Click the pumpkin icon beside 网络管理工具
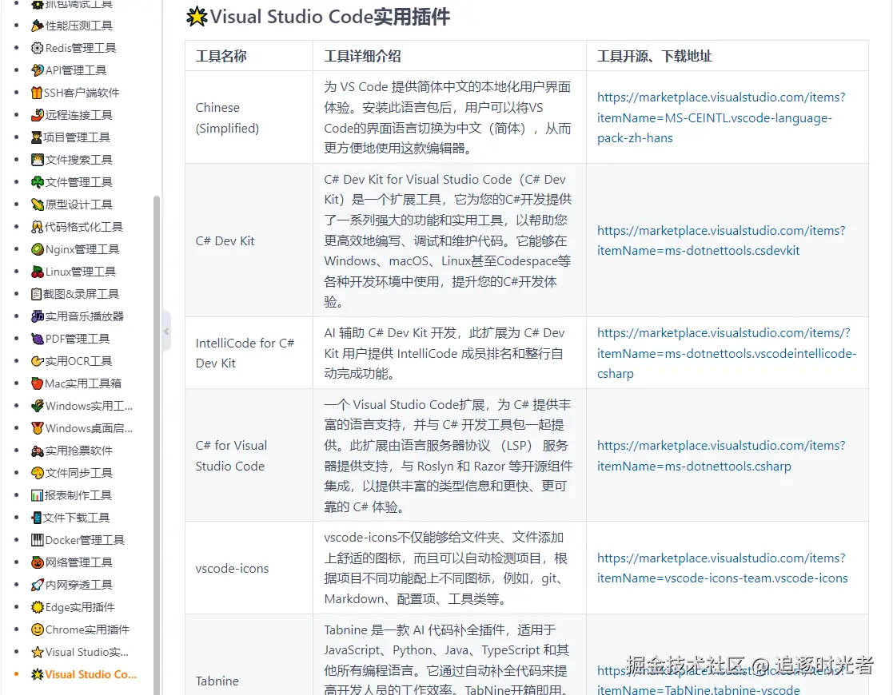 point(37,562)
